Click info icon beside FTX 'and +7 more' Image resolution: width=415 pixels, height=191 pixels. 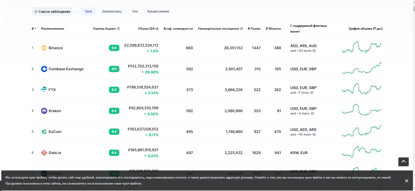tap(312, 93)
